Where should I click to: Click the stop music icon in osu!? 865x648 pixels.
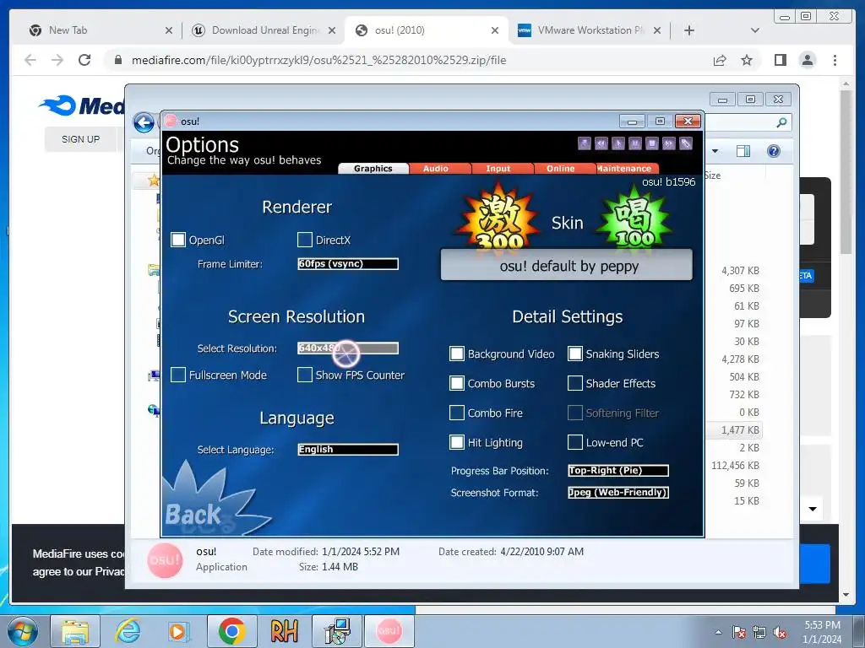(652, 143)
